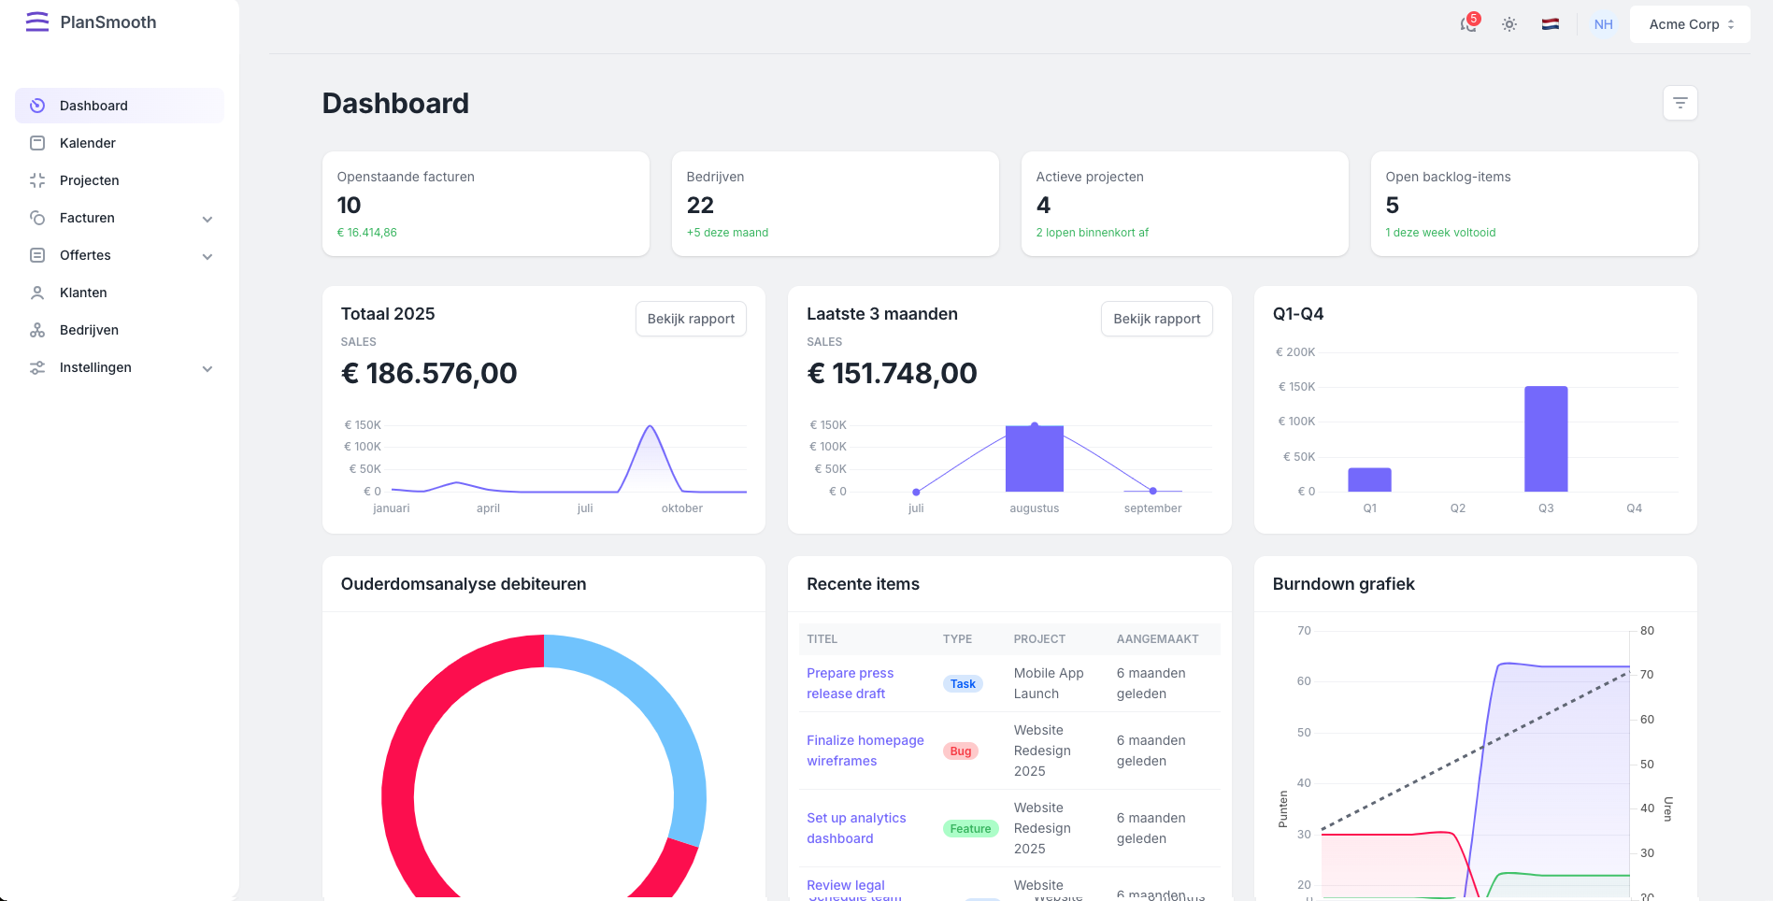1773x901 pixels.
Task: Click Bekijk rapport for Laatste 3 maanden
Action: tap(1156, 319)
